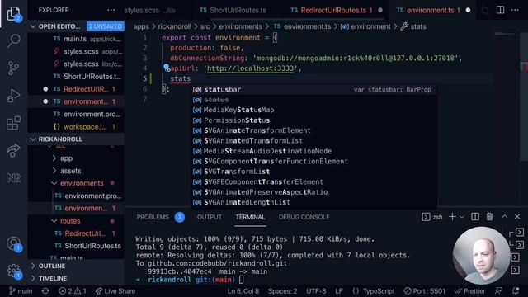Open the Explorer view in activity bar
The height and width of the screenshot is (297, 528).
pos(13,13)
